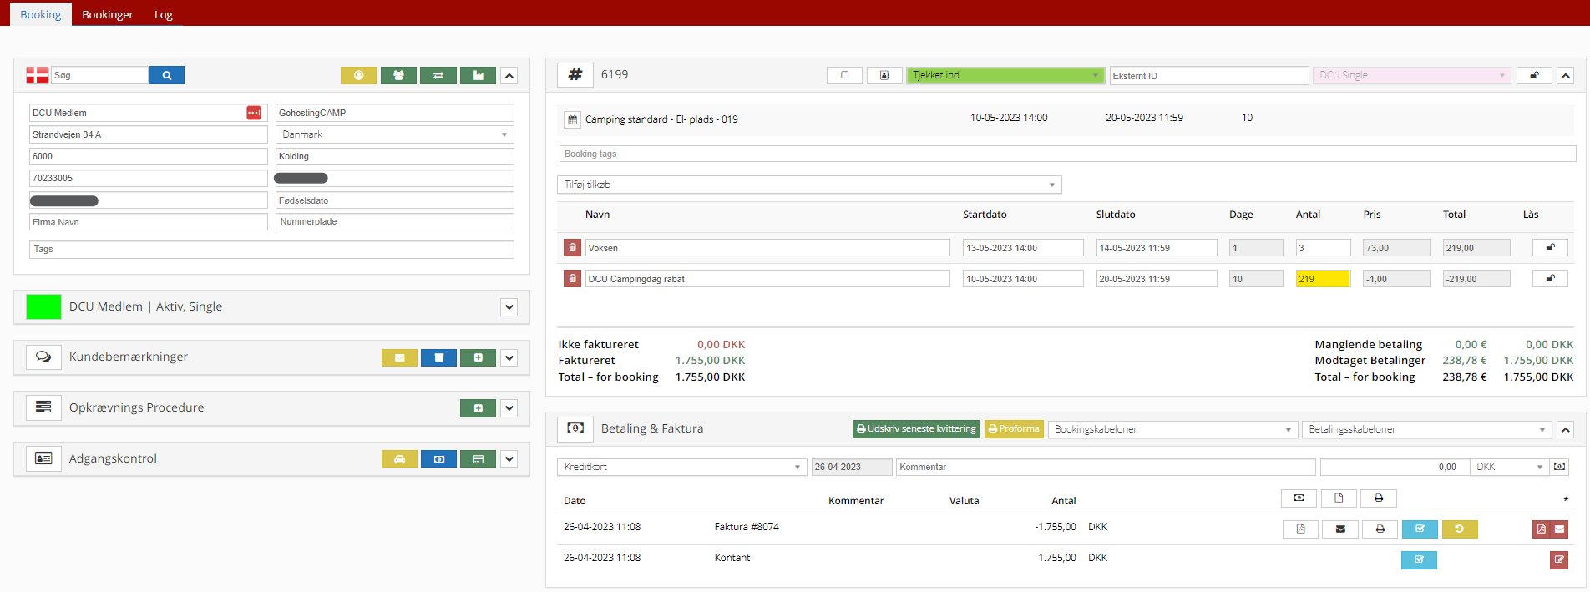This screenshot has height=592, width=1590.
Task: Expand the Kundebemærkninger section chevron
Action: point(509,358)
